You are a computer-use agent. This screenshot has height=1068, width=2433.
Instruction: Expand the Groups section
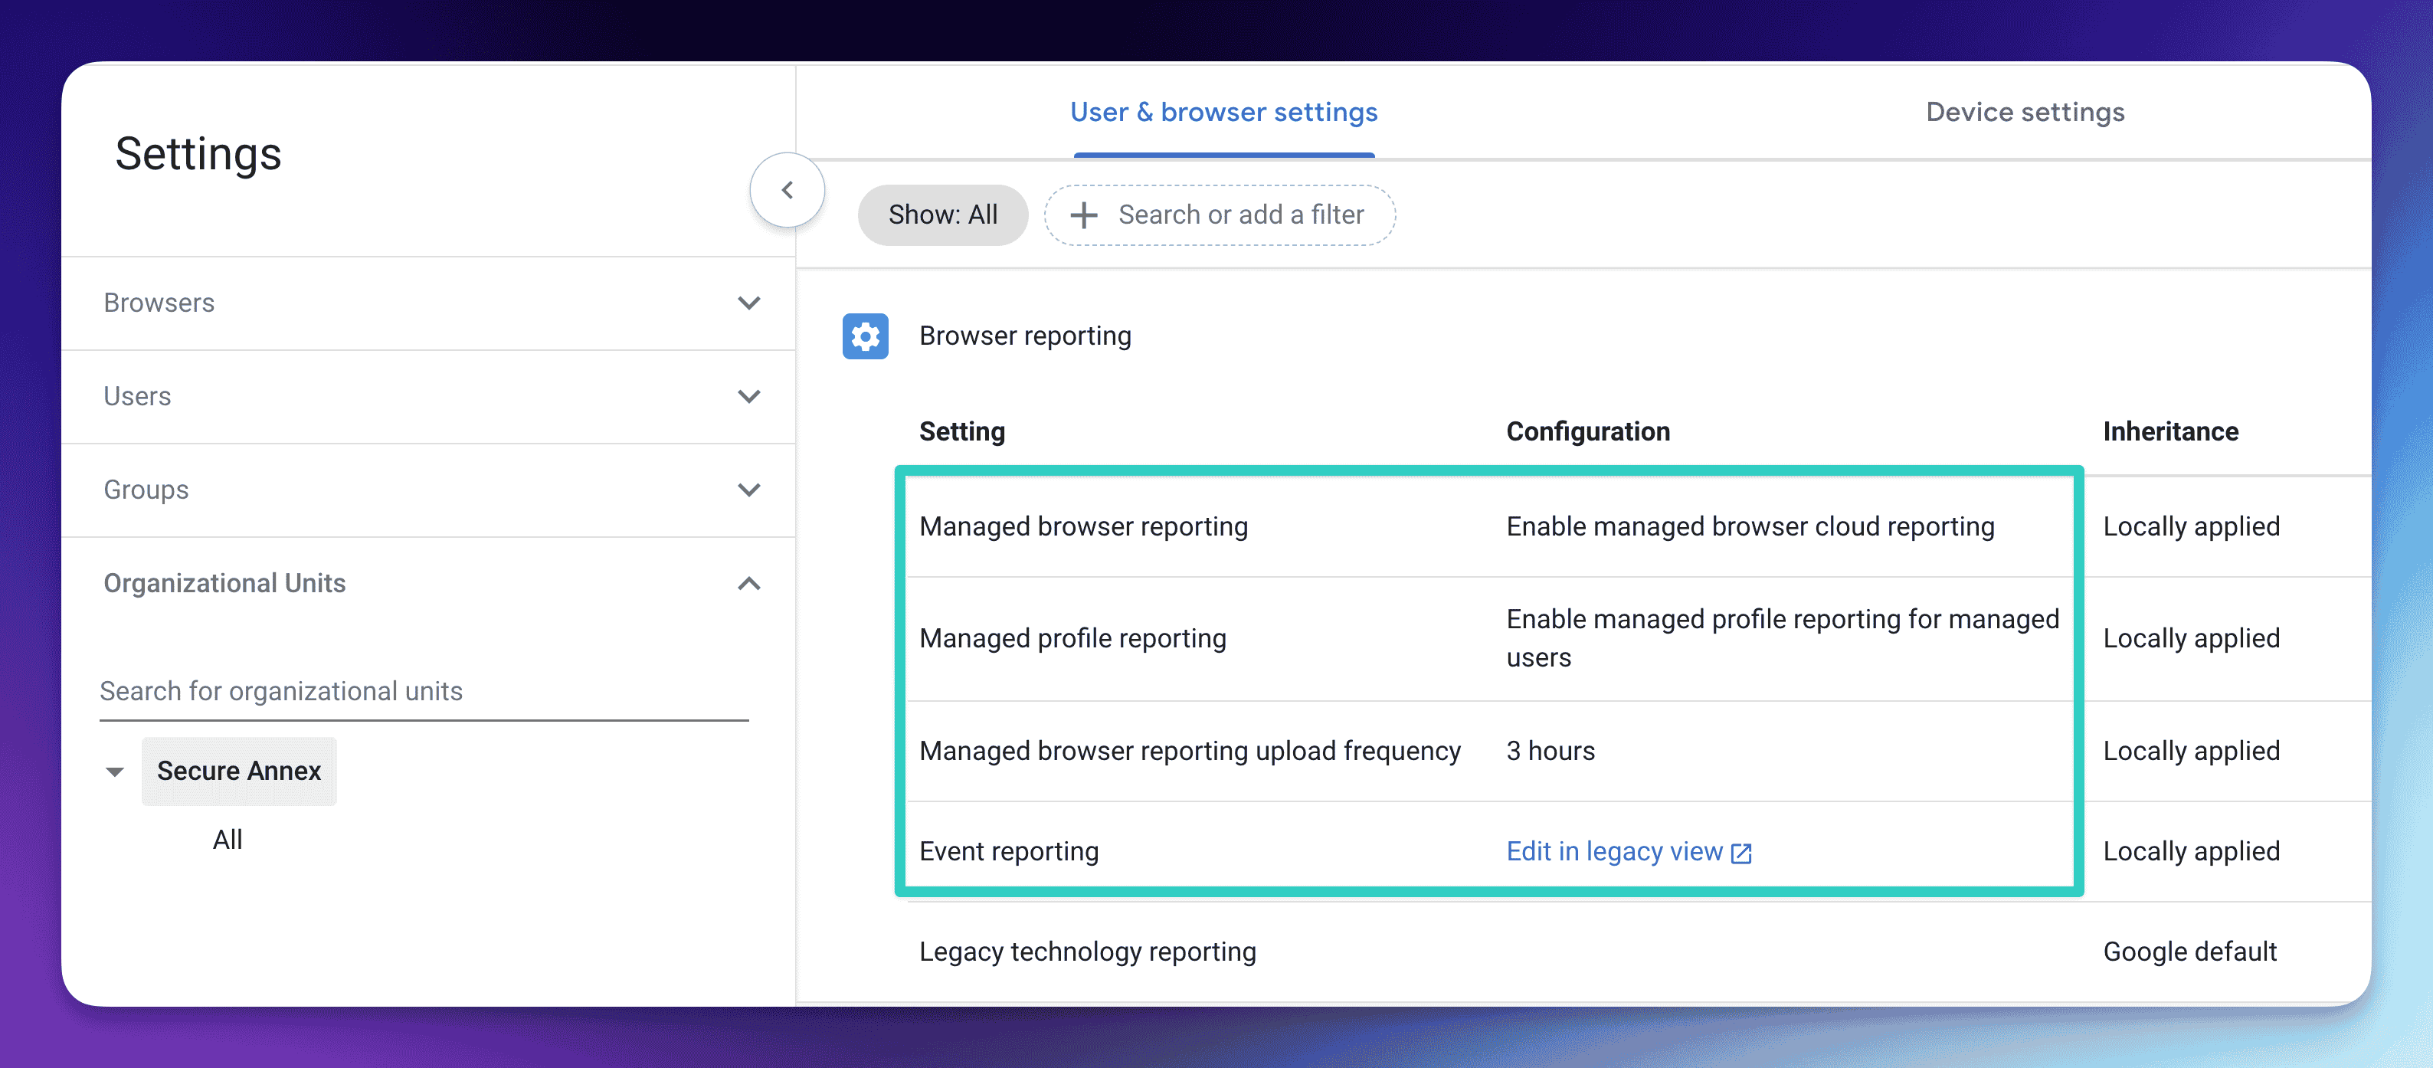(749, 489)
